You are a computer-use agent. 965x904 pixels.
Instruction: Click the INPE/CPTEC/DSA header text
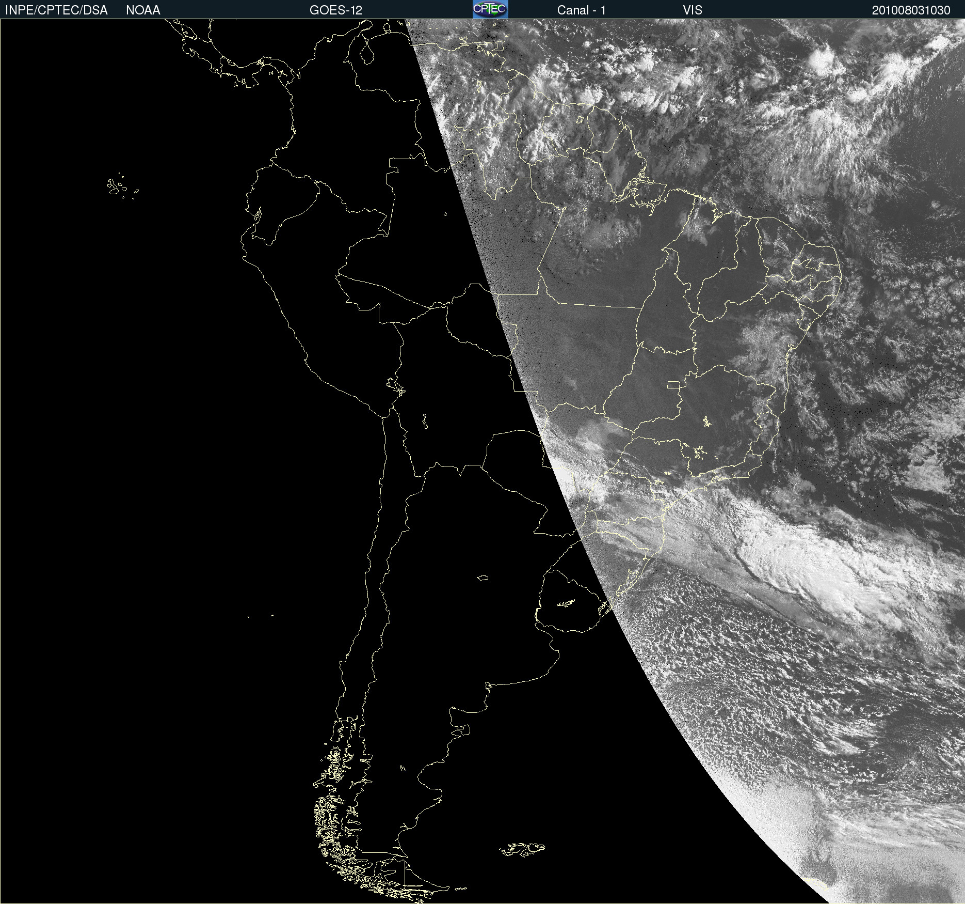pyautogui.click(x=56, y=10)
